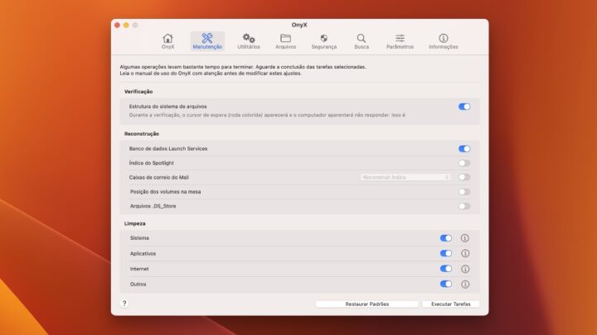
Task: Open the help question mark button
Action: (x=124, y=304)
